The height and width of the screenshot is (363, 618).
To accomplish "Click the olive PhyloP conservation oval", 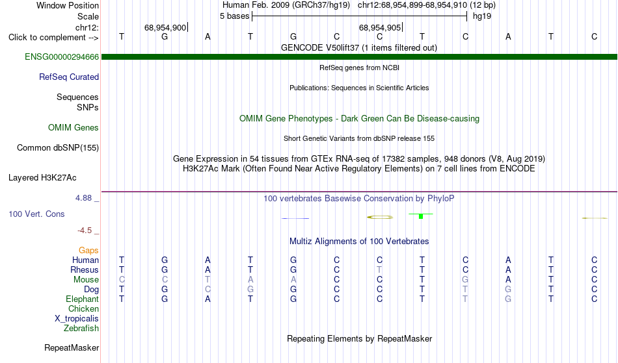I will tap(380, 217).
